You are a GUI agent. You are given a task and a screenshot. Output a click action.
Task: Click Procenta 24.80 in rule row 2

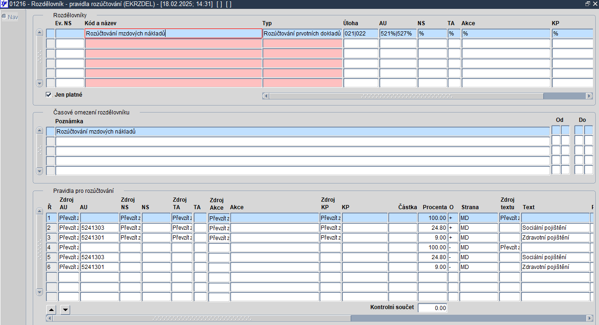tap(433, 227)
